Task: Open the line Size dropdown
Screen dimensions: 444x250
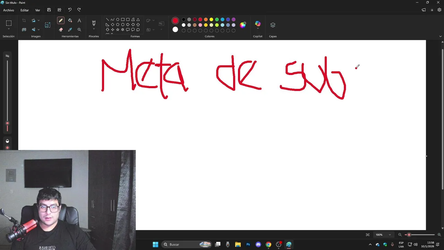Action: pos(161,30)
